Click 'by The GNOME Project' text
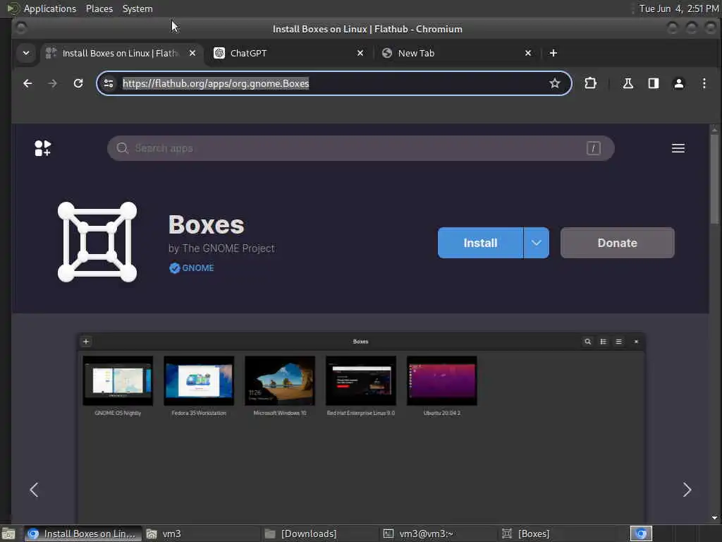722x542 pixels. click(x=221, y=248)
